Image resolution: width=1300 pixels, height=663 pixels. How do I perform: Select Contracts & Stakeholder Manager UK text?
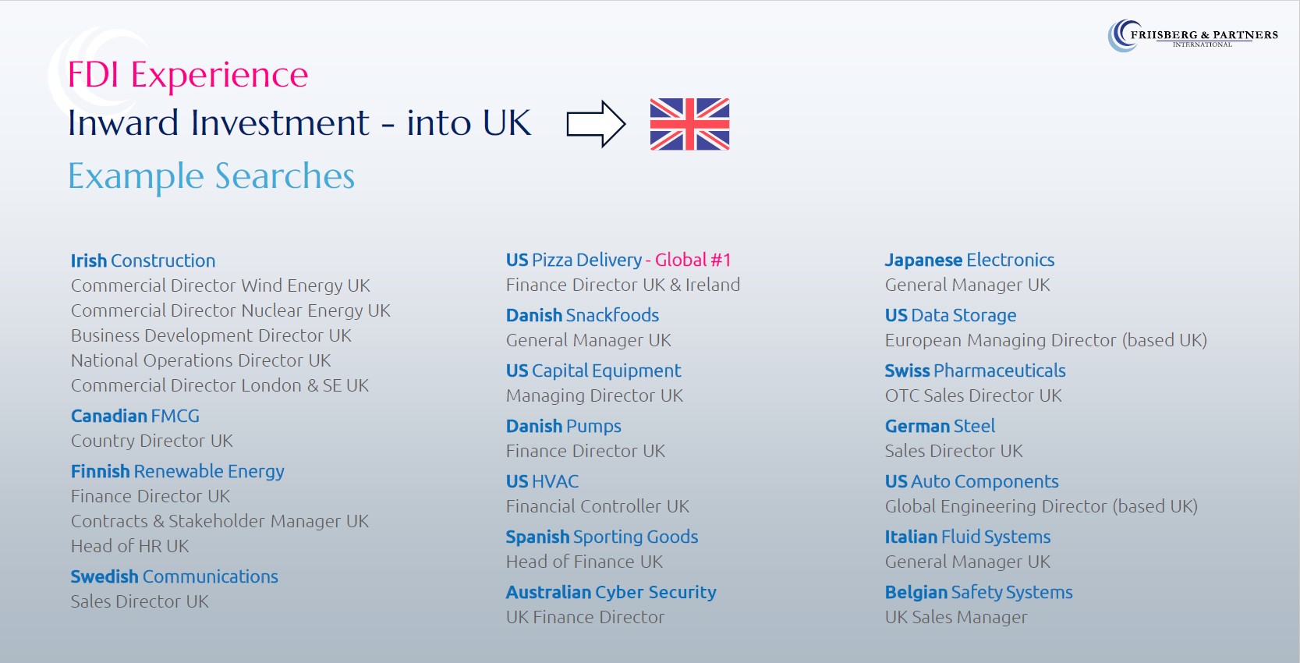220,521
